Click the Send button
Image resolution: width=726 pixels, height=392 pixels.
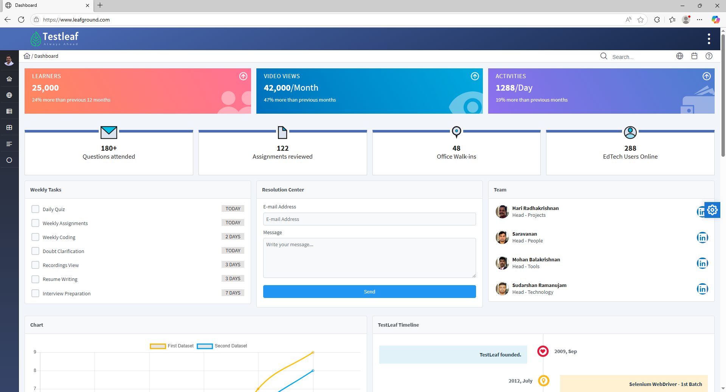(369, 292)
